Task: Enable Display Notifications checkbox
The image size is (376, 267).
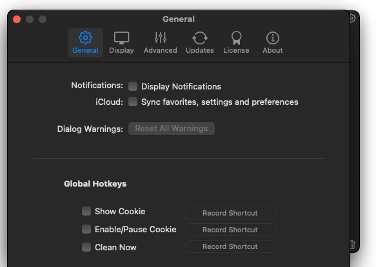Action: (x=133, y=86)
